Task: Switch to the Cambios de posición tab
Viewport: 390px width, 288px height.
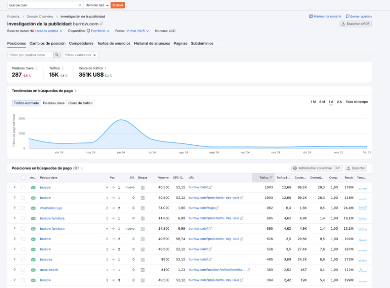Action: [x=48, y=43]
